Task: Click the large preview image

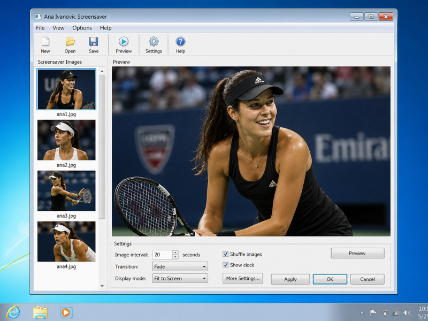Action: click(x=251, y=151)
